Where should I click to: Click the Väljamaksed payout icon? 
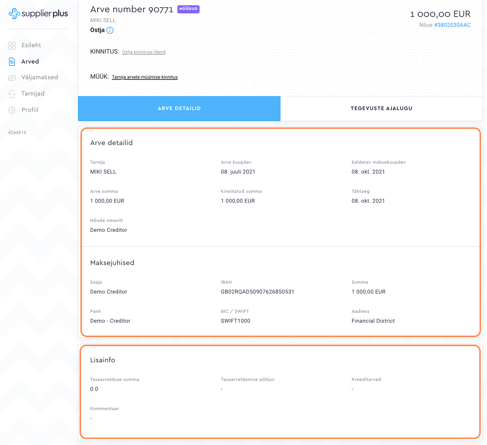pos(12,77)
